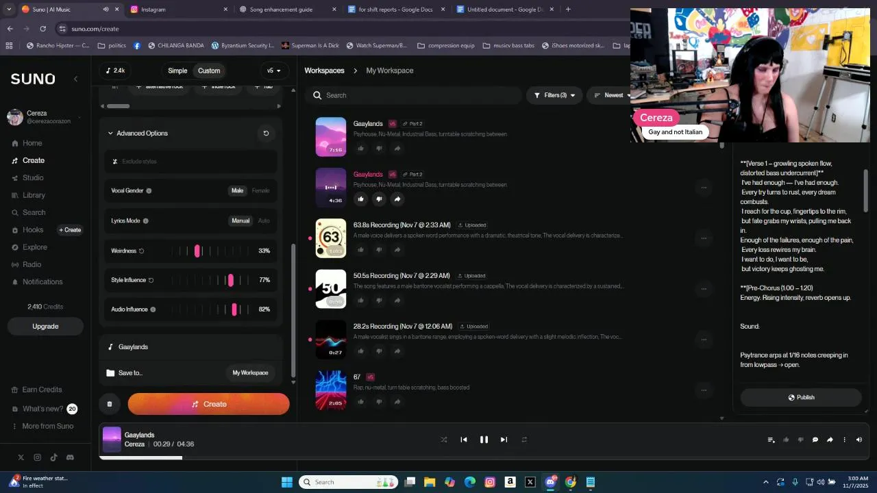Adjust the Weirdness slider

197,251
